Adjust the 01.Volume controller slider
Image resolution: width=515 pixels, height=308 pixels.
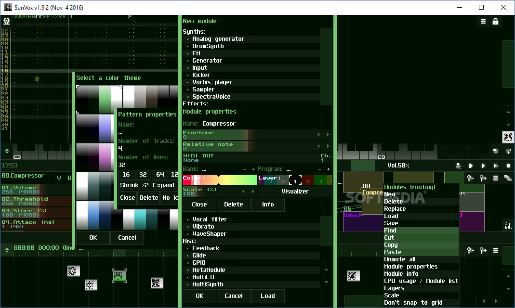tap(36, 190)
